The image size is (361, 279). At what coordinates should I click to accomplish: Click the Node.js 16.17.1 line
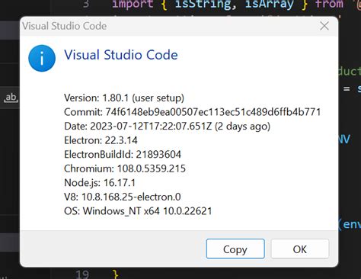[x=100, y=183]
